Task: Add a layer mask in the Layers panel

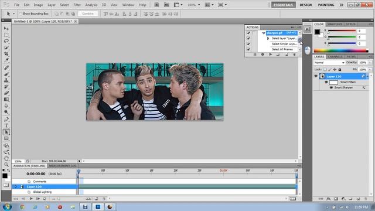Action: pyautogui.click(x=336, y=199)
